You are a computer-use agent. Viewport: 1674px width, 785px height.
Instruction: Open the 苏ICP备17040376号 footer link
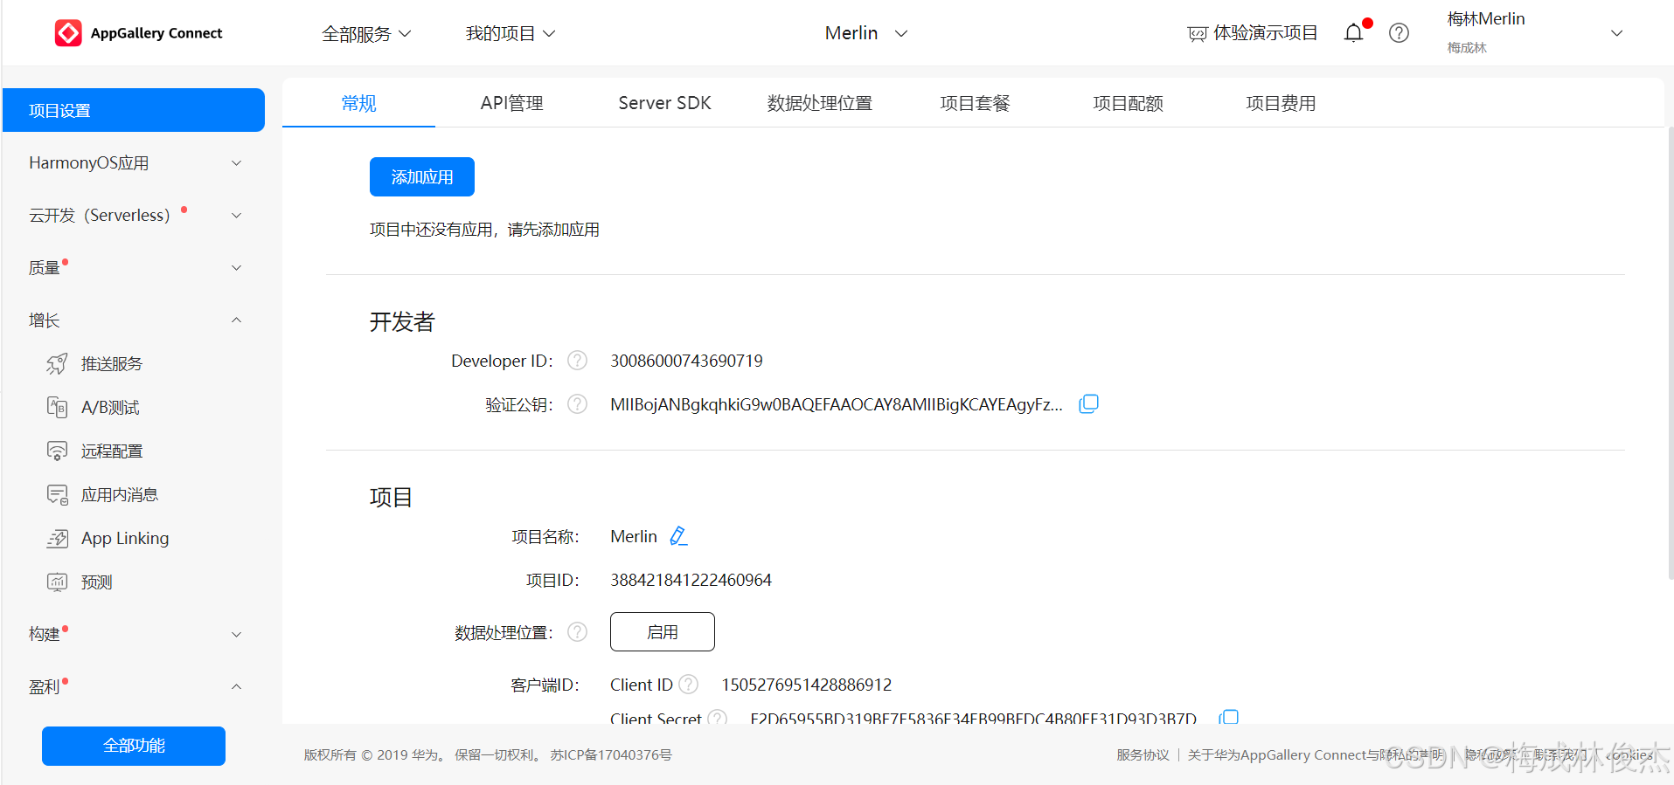611,754
